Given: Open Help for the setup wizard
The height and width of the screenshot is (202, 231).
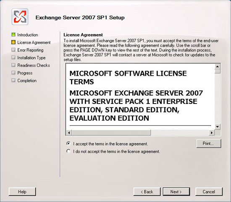Looking at the screenshot, I should coord(22,191).
